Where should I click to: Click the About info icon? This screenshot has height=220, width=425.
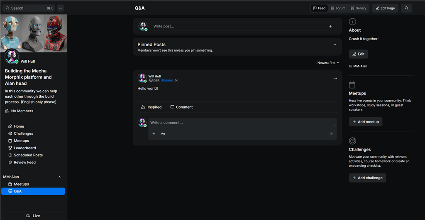coord(352,22)
